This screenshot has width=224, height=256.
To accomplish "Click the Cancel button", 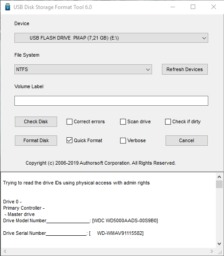I will point(187,140).
